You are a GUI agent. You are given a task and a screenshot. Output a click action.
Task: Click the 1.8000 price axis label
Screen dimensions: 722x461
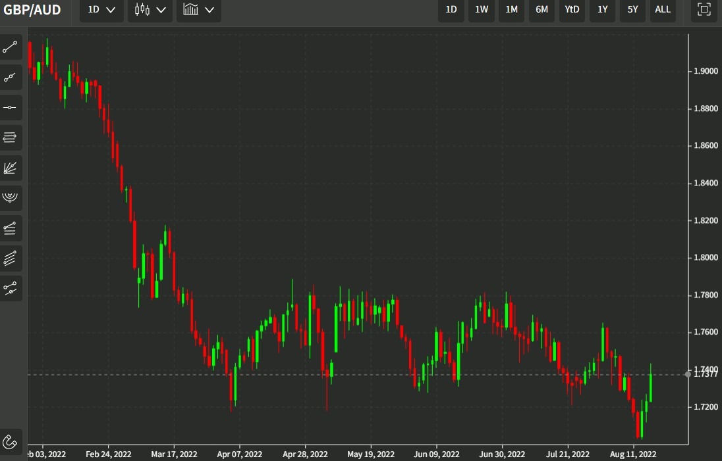point(706,257)
